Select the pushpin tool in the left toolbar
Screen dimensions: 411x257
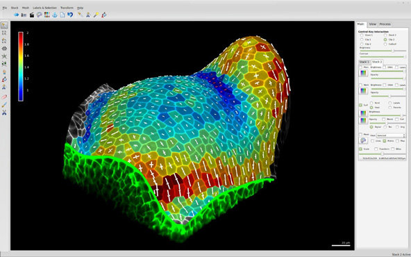[4, 72]
